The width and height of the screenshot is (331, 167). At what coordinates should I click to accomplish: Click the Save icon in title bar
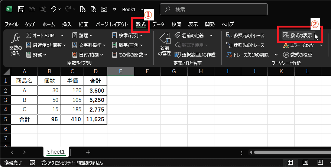pyautogui.click(x=21, y=9)
